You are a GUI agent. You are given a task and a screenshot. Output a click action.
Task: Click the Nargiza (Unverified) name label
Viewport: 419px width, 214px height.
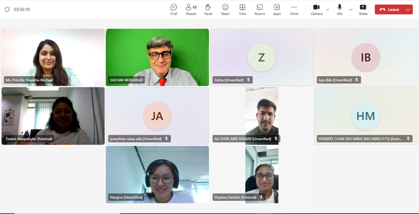126,197
